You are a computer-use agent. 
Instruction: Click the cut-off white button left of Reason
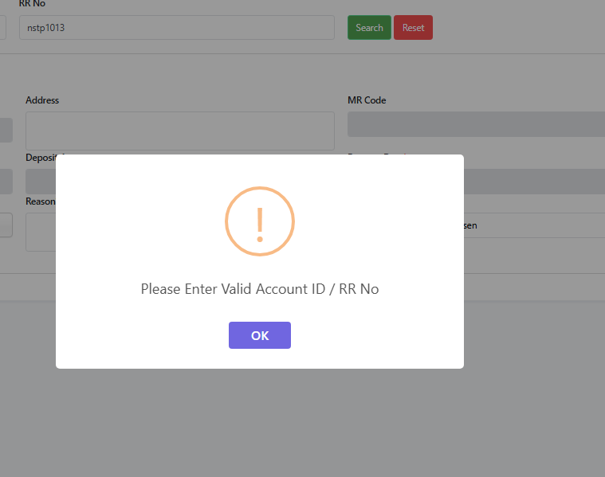pyautogui.click(x=6, y=225)
